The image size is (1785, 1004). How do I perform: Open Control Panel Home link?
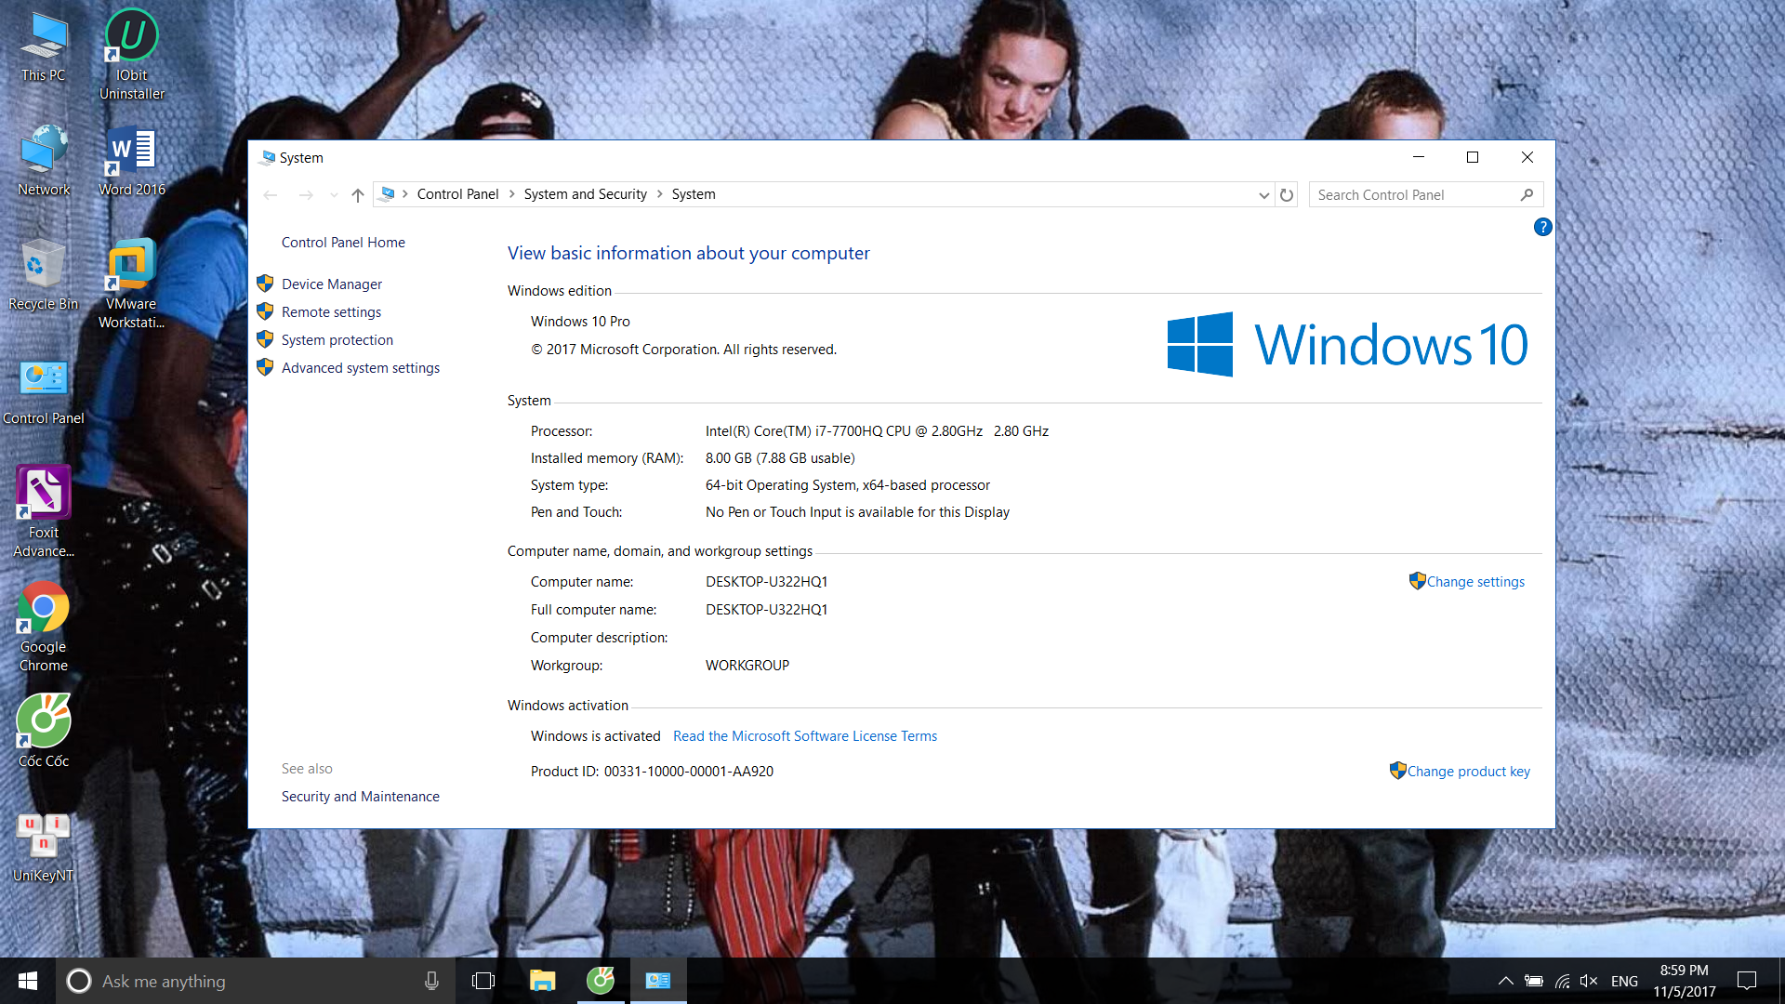tap(343, 243)
